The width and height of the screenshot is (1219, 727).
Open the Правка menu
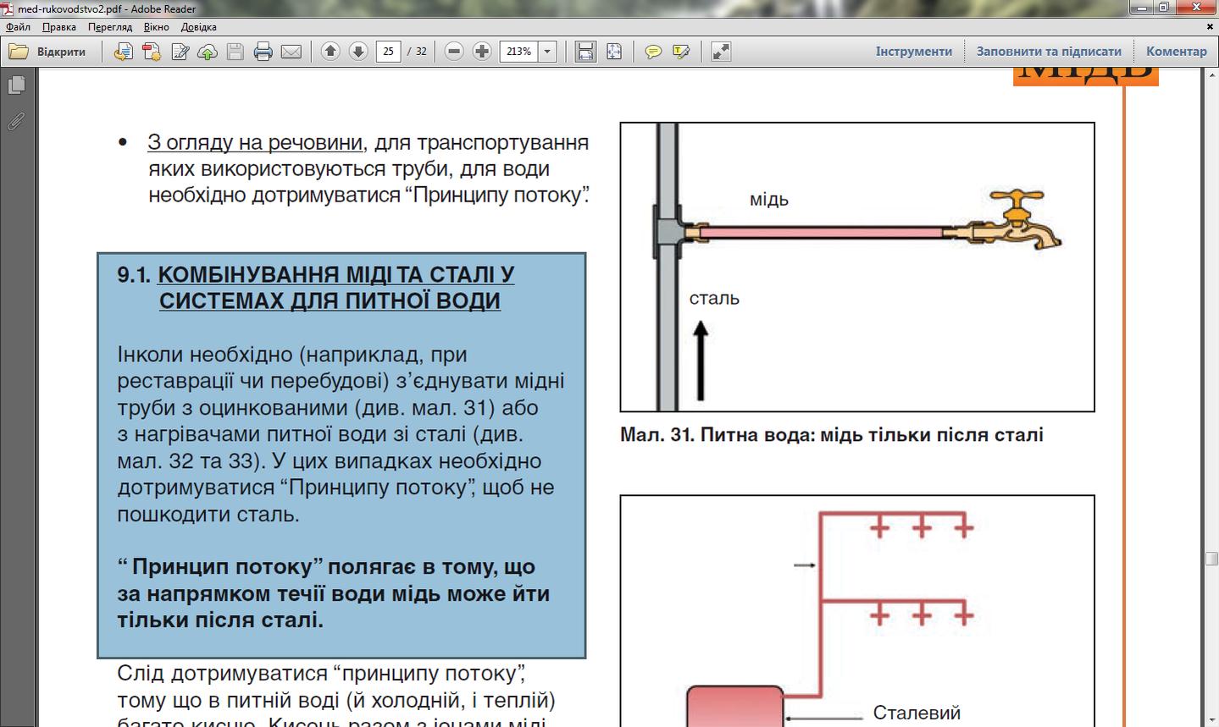click(x=59, y=27)
